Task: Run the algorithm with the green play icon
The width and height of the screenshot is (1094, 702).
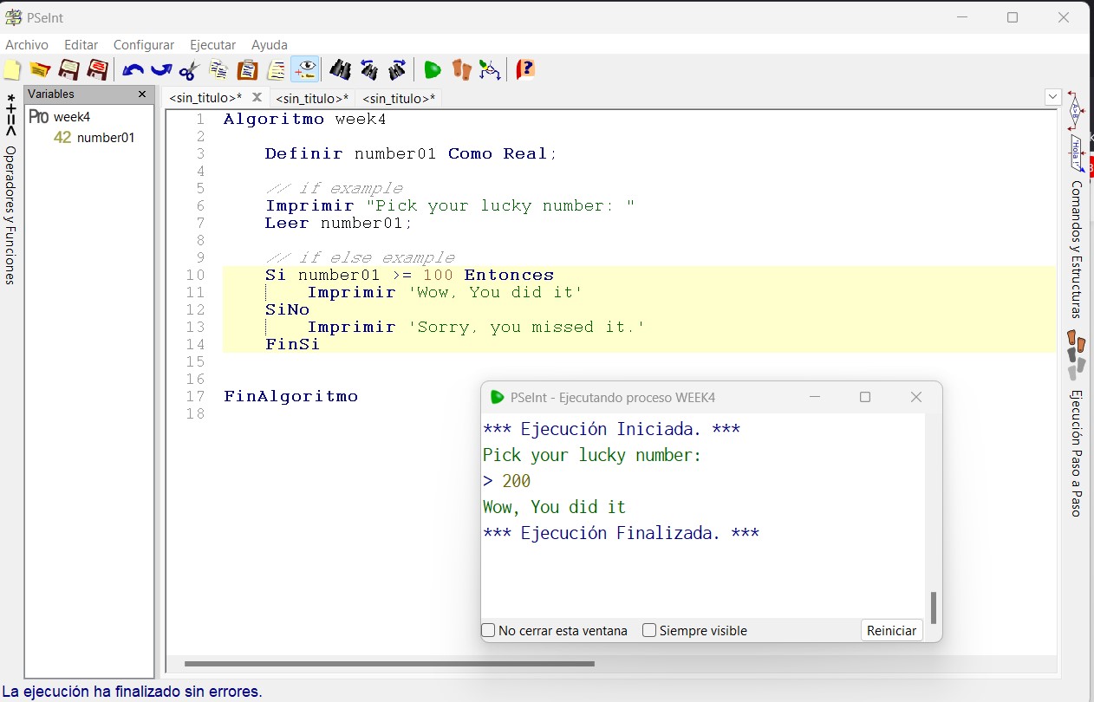Action: click(x=433, y=69)
